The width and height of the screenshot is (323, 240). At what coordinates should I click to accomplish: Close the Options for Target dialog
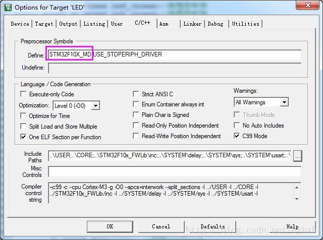click(x=307, y=5)
